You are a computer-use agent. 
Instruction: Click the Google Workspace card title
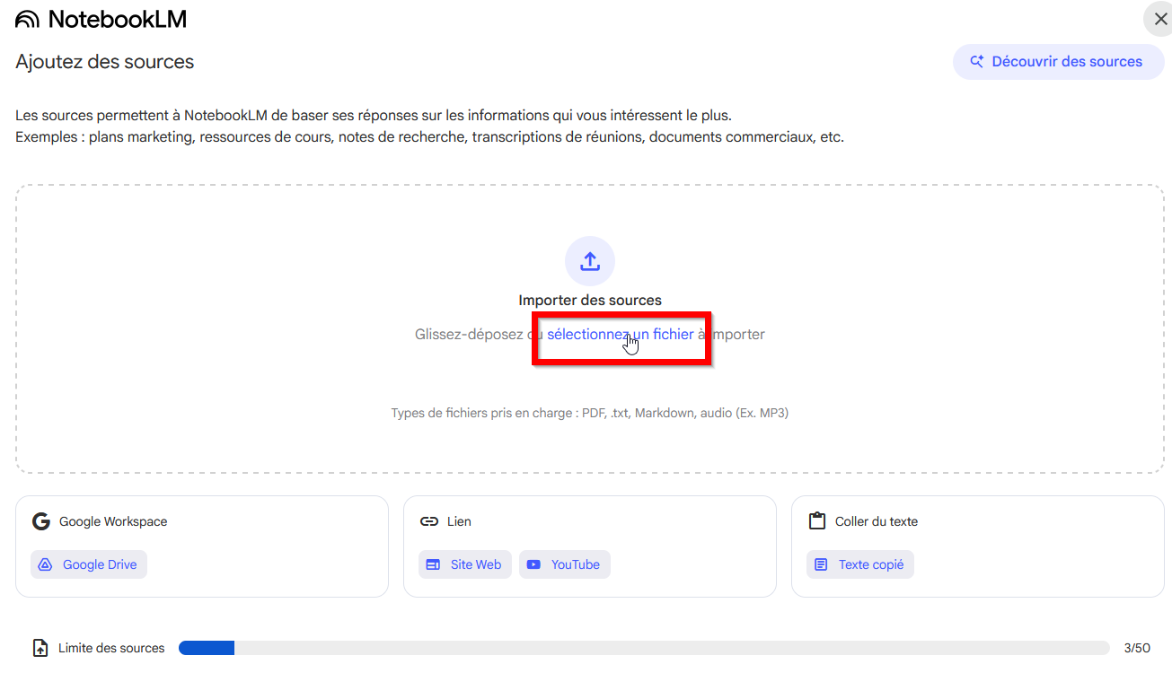[113, 521]
